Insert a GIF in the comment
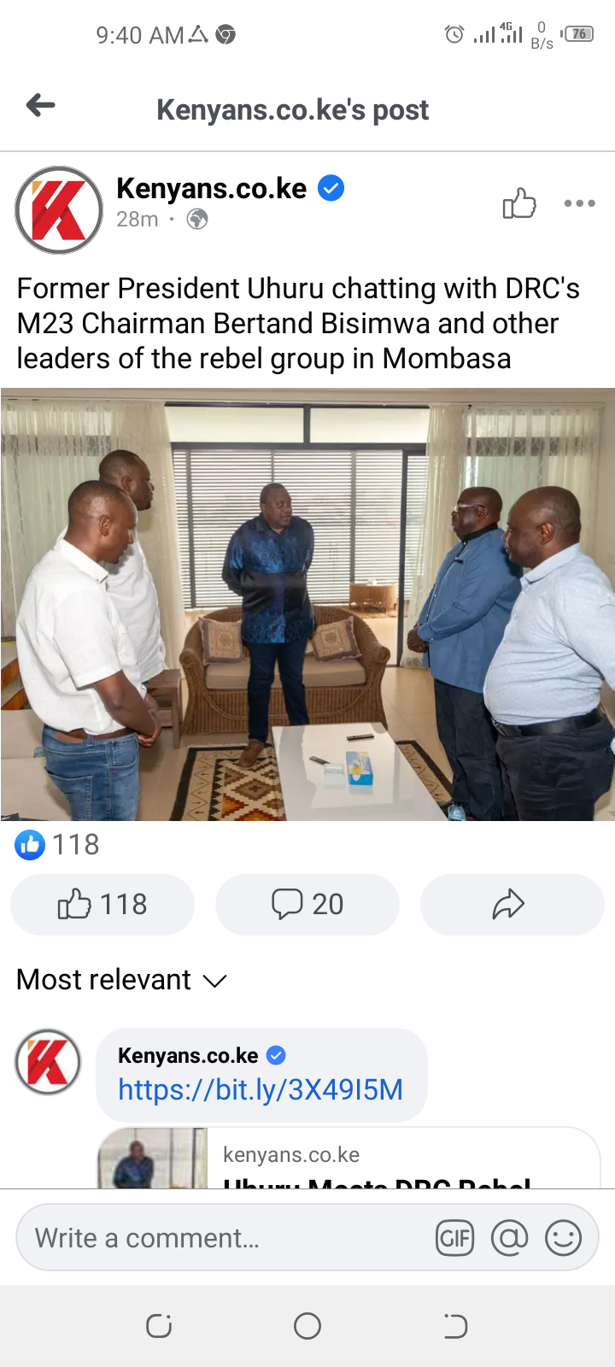The height and width of the screenshot is (1367, 615). coord(454,1238)
